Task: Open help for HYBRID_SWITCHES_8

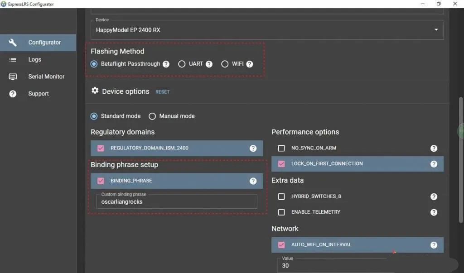Action: pyautogui.click(x=434, y=196)
